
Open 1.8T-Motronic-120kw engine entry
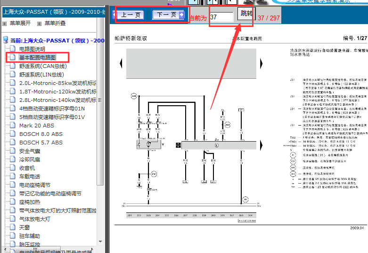pyautogui.click(x=58, y=92)
